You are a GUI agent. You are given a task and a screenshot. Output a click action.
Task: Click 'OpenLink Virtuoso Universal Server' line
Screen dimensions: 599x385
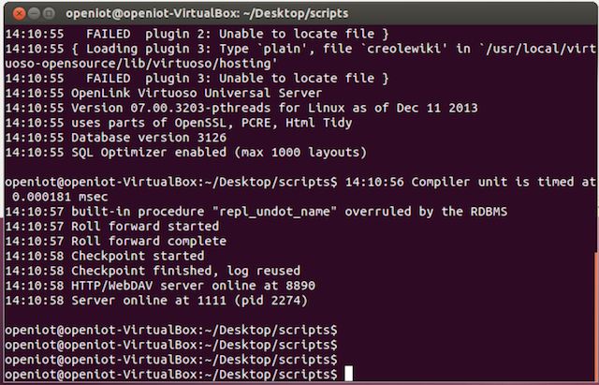coord(164,93)
